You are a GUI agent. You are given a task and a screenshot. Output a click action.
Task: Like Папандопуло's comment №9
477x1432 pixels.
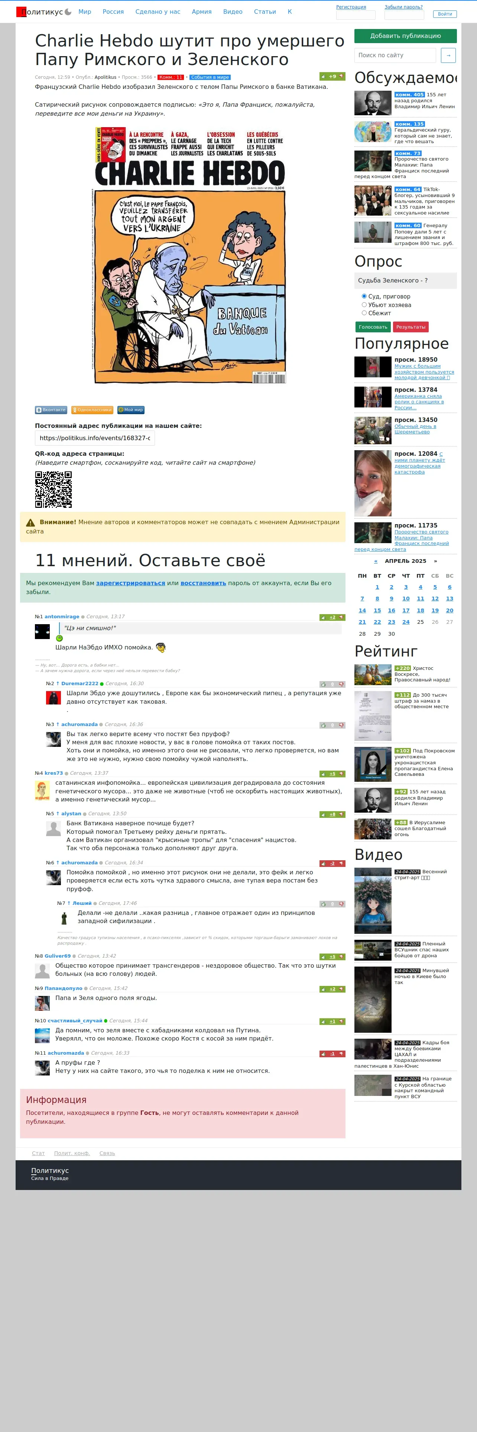(323, 989)
